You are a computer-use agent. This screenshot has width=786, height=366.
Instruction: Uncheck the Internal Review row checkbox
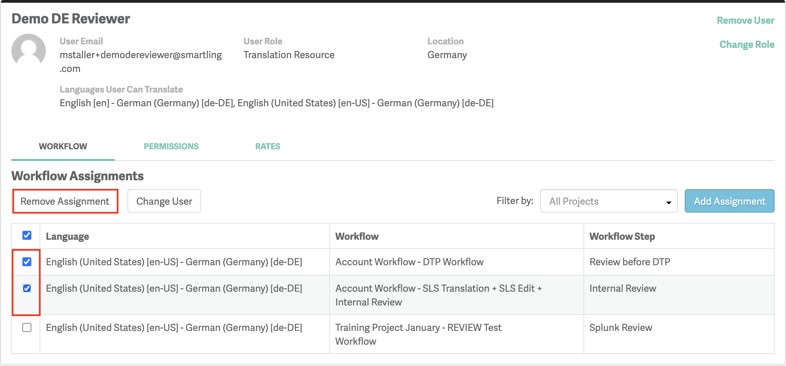coord(27,288)
